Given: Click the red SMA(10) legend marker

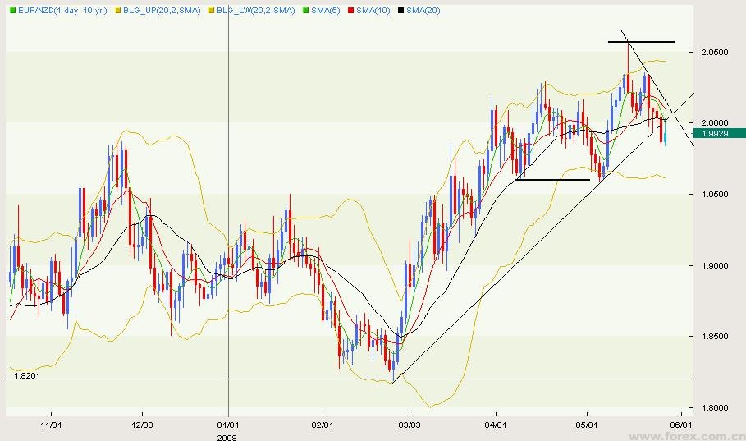Looking at the screenshot, I should (x=350, y=10).
